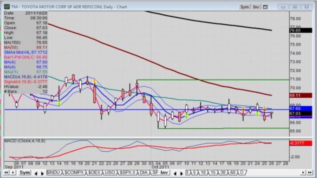Click the previous interval arrow after bottom Inv
This screenshot has width=317, height=178.
pos(175,173)
